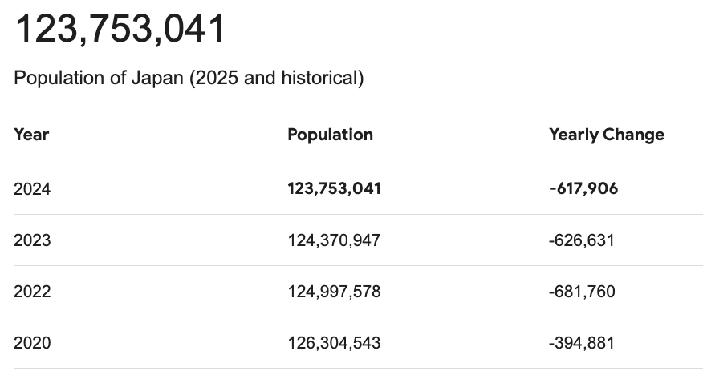Click the word 'historical' in the subtitle
Viewport: 703px width, 375px height.
point(317,79)
